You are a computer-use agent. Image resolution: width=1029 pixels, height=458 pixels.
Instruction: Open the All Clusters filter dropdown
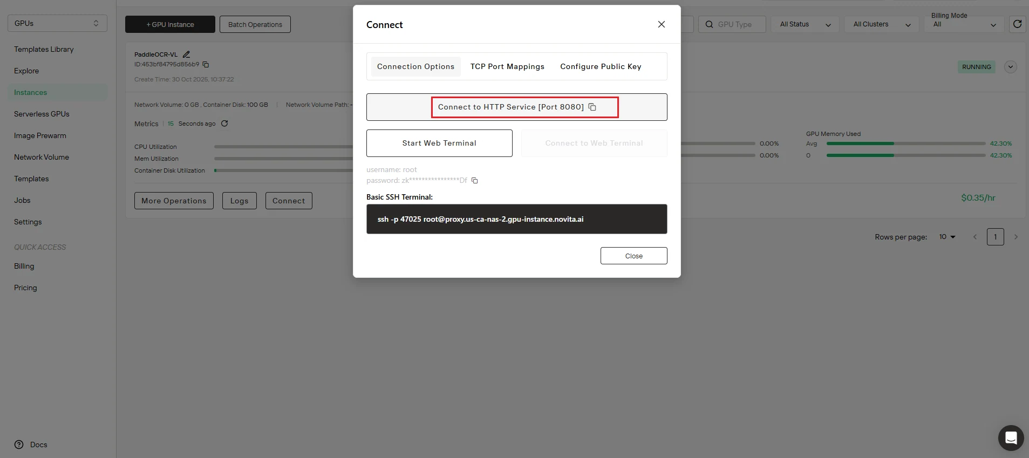click(882, 24)
